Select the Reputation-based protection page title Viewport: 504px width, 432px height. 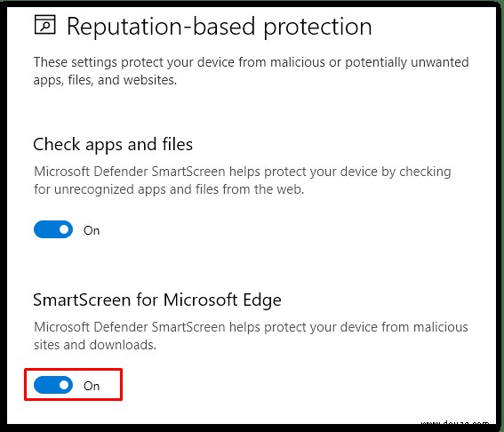pos(220,27)
